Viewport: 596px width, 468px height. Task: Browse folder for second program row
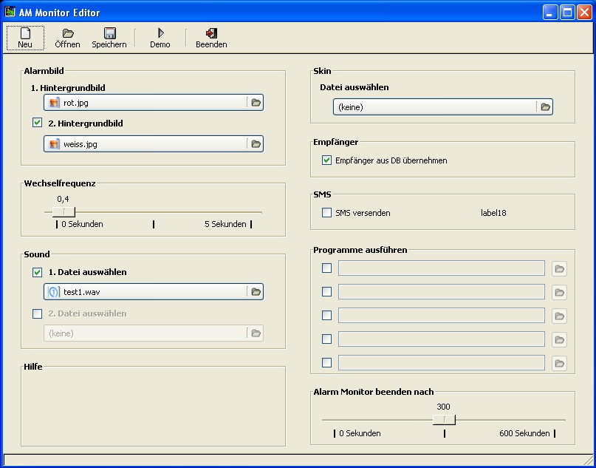tap(560, 292)
